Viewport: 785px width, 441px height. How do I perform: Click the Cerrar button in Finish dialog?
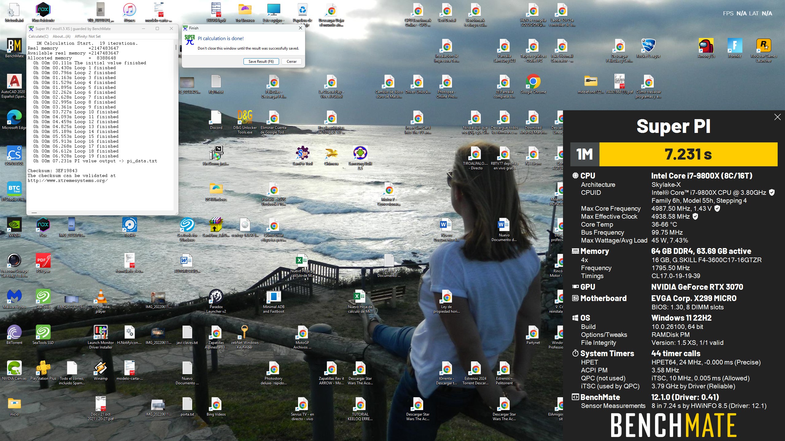[291, 62]
